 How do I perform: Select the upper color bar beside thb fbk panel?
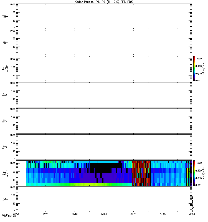194,69
